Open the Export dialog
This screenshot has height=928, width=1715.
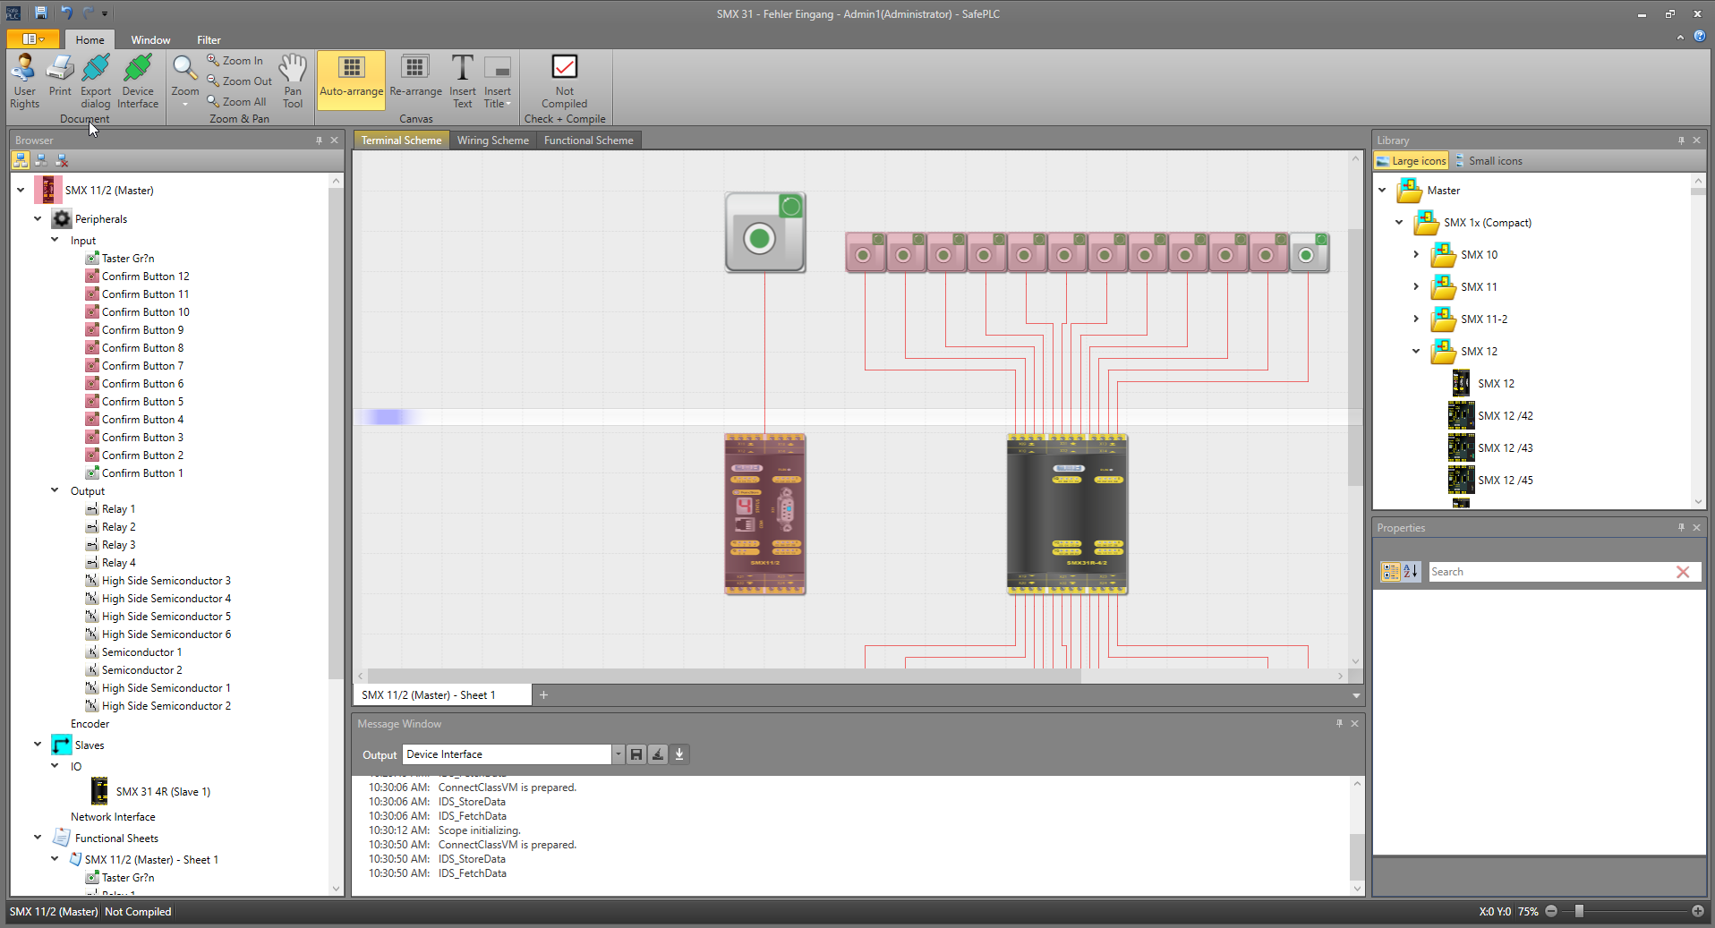click(96, 81)
